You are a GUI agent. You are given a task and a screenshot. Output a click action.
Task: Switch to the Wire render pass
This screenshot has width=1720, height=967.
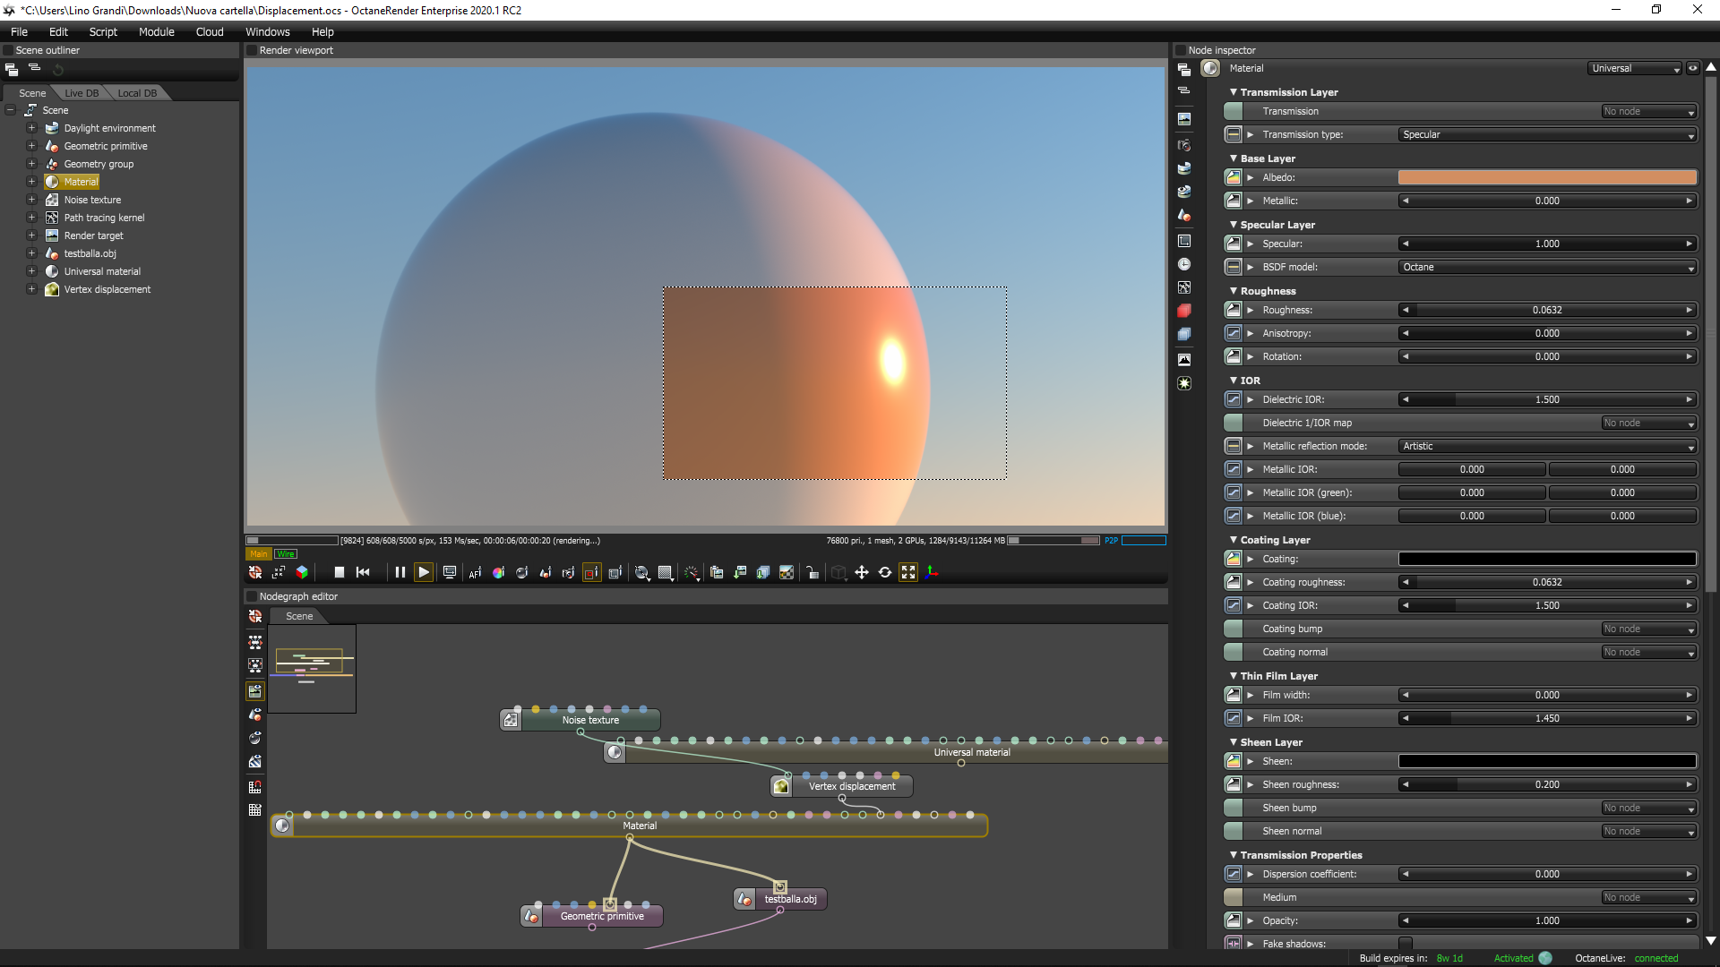tap(286, 553)
